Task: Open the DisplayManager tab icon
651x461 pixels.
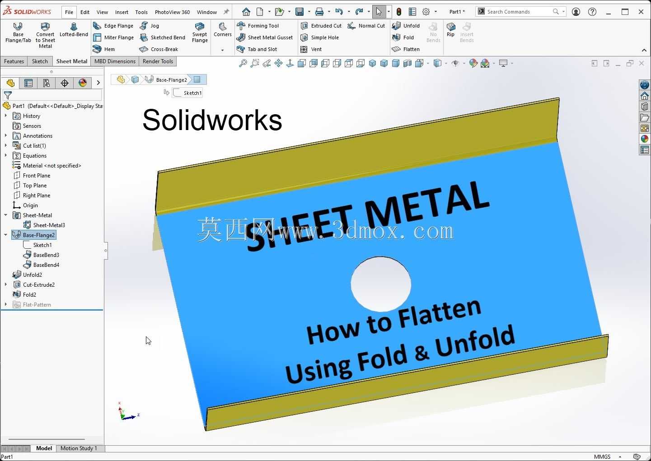Action: pyautogui.click(x=83, y=83)
